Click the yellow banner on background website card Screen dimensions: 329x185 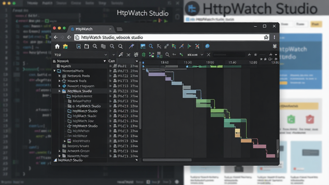tap(299, 106)
